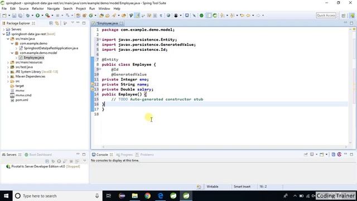
Task: Collapse the springboot-data-jpa-rest project
Action: point(4,34)
